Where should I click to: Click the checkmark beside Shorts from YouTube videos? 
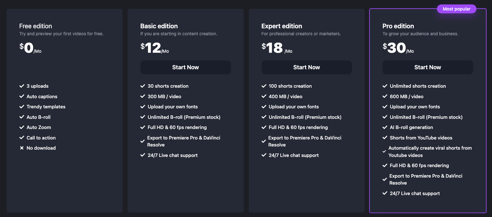(385, 138)
